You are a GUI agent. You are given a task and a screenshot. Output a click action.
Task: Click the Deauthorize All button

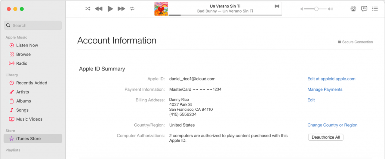pos(326,137)
